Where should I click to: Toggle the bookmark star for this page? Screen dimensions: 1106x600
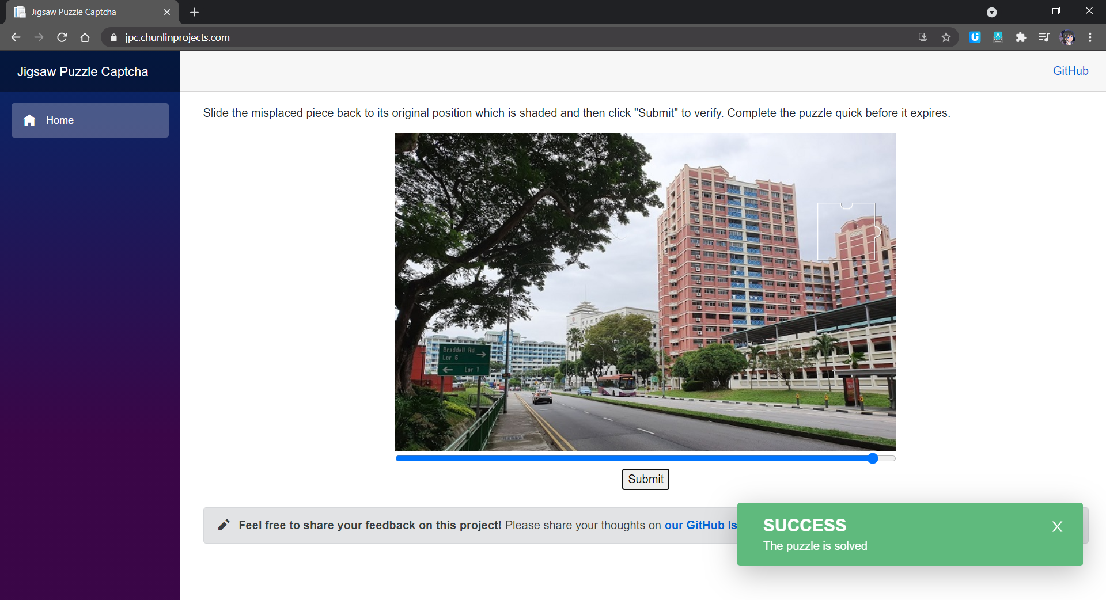[x=946, y=37]
